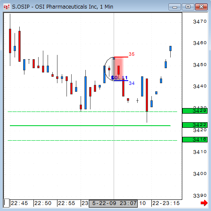211x211 pixels.
Task: Click the red arrow at bottom right
Action: (204, 203)
